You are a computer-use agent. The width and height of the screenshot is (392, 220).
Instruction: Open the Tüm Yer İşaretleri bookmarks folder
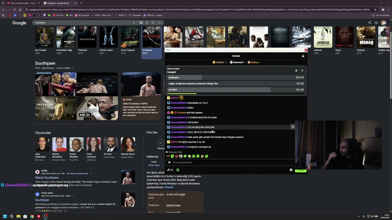point(381,15)
